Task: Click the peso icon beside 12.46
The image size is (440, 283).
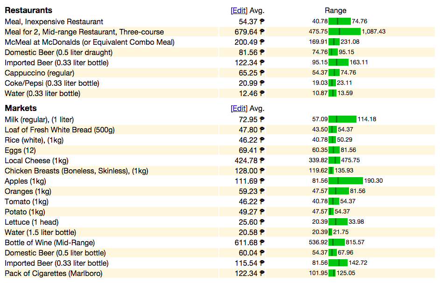Action: 262,93
